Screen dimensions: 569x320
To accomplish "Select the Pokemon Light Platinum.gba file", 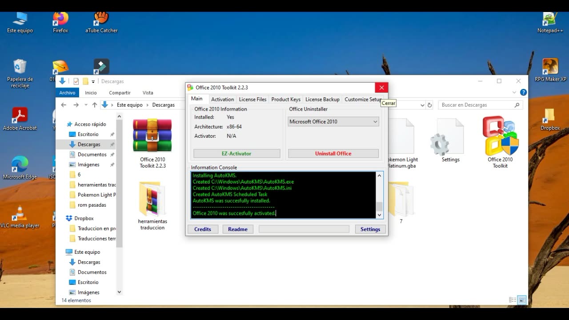I will (x=402, y=143).
